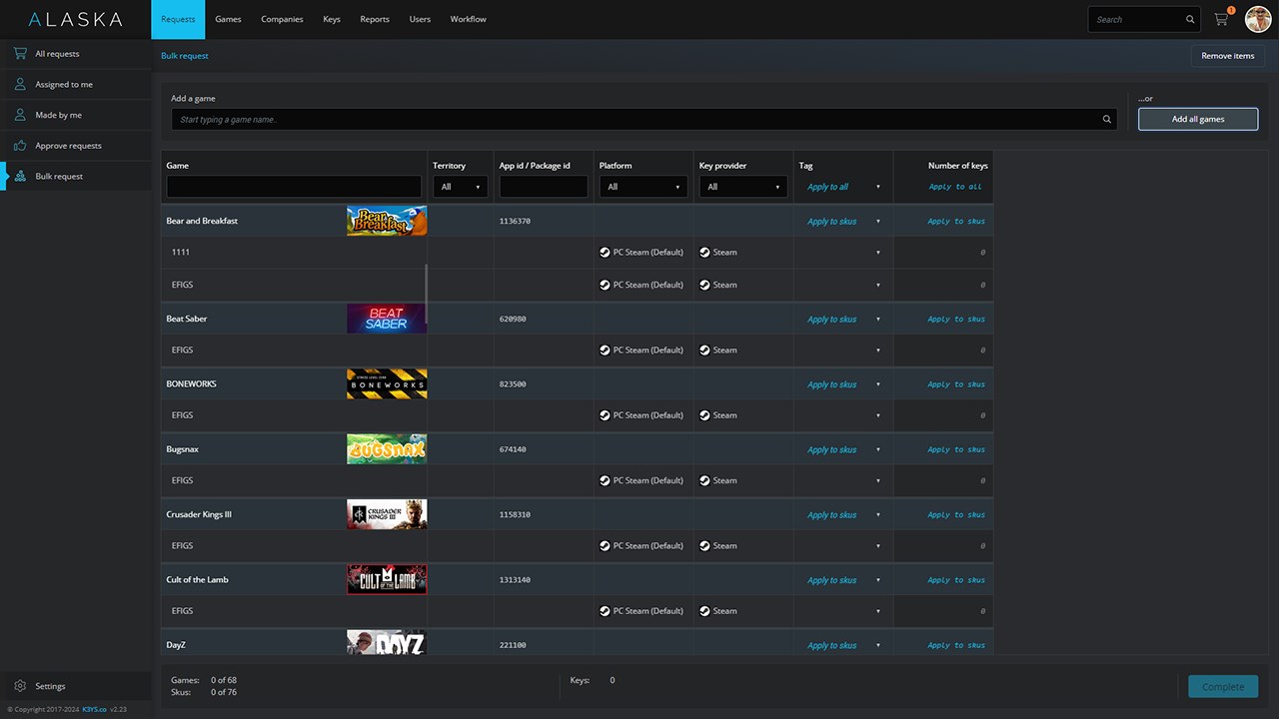Switch to the Users tab
The image size is (1279, 719).
[420, 19]
